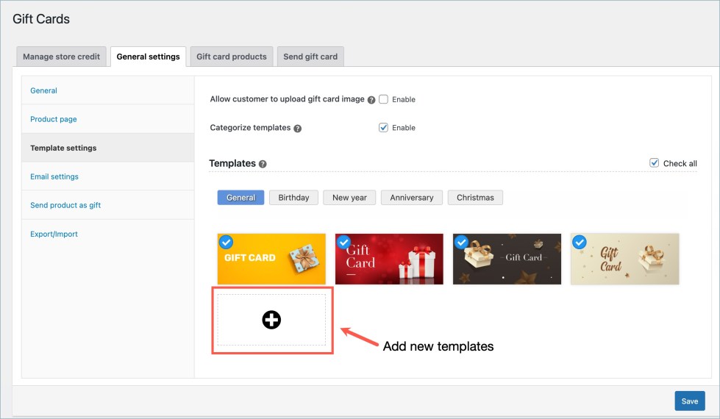Select the General template category
The width and height of the screenshot is (720, 419).
[x=240, y=197]
